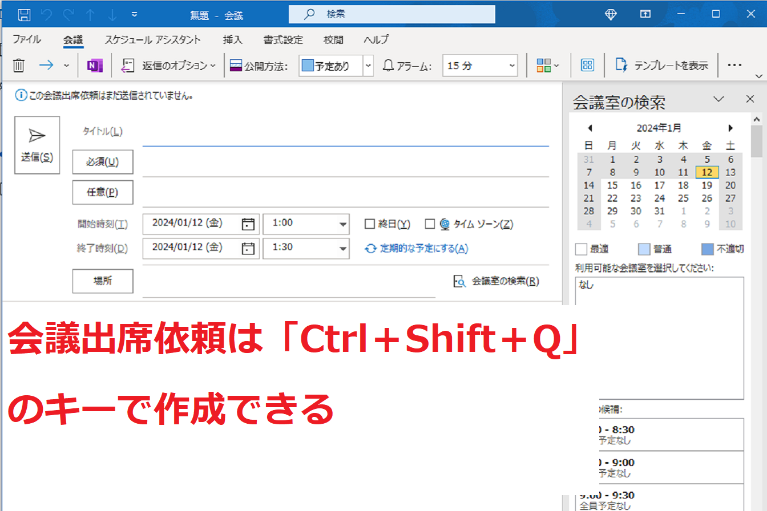Screen dimensions: 767x511
Task: Click the 開始時刻 calendar picker icon
Action: (x=248, y=224)
